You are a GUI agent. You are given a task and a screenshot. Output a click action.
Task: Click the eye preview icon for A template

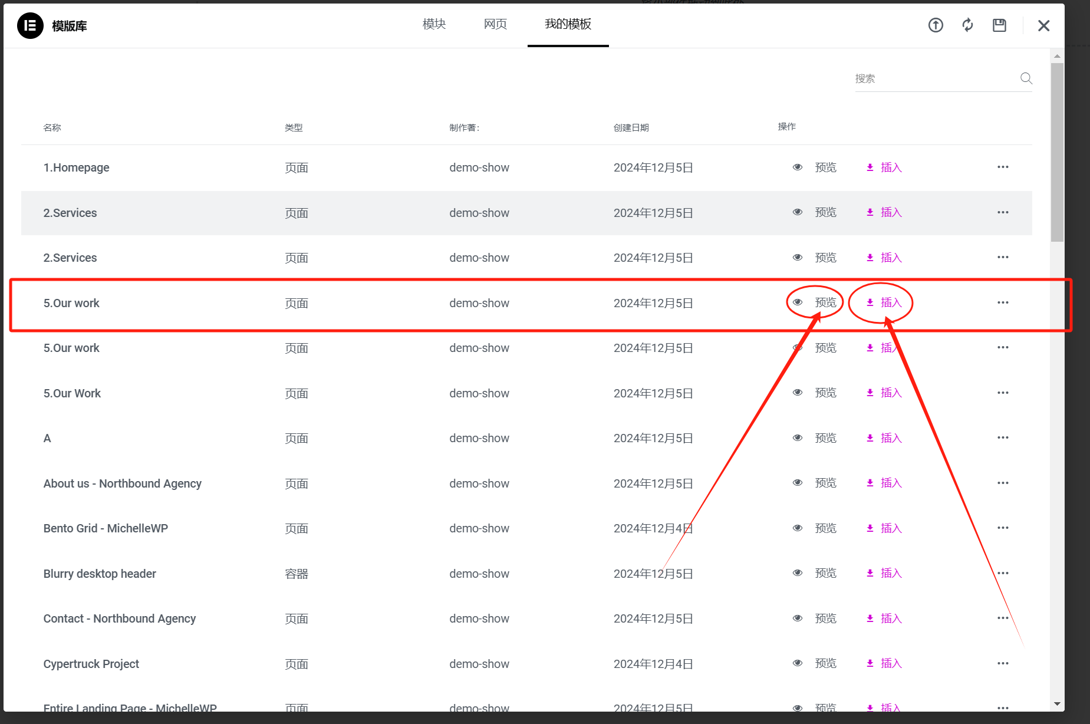click(797, 437)
